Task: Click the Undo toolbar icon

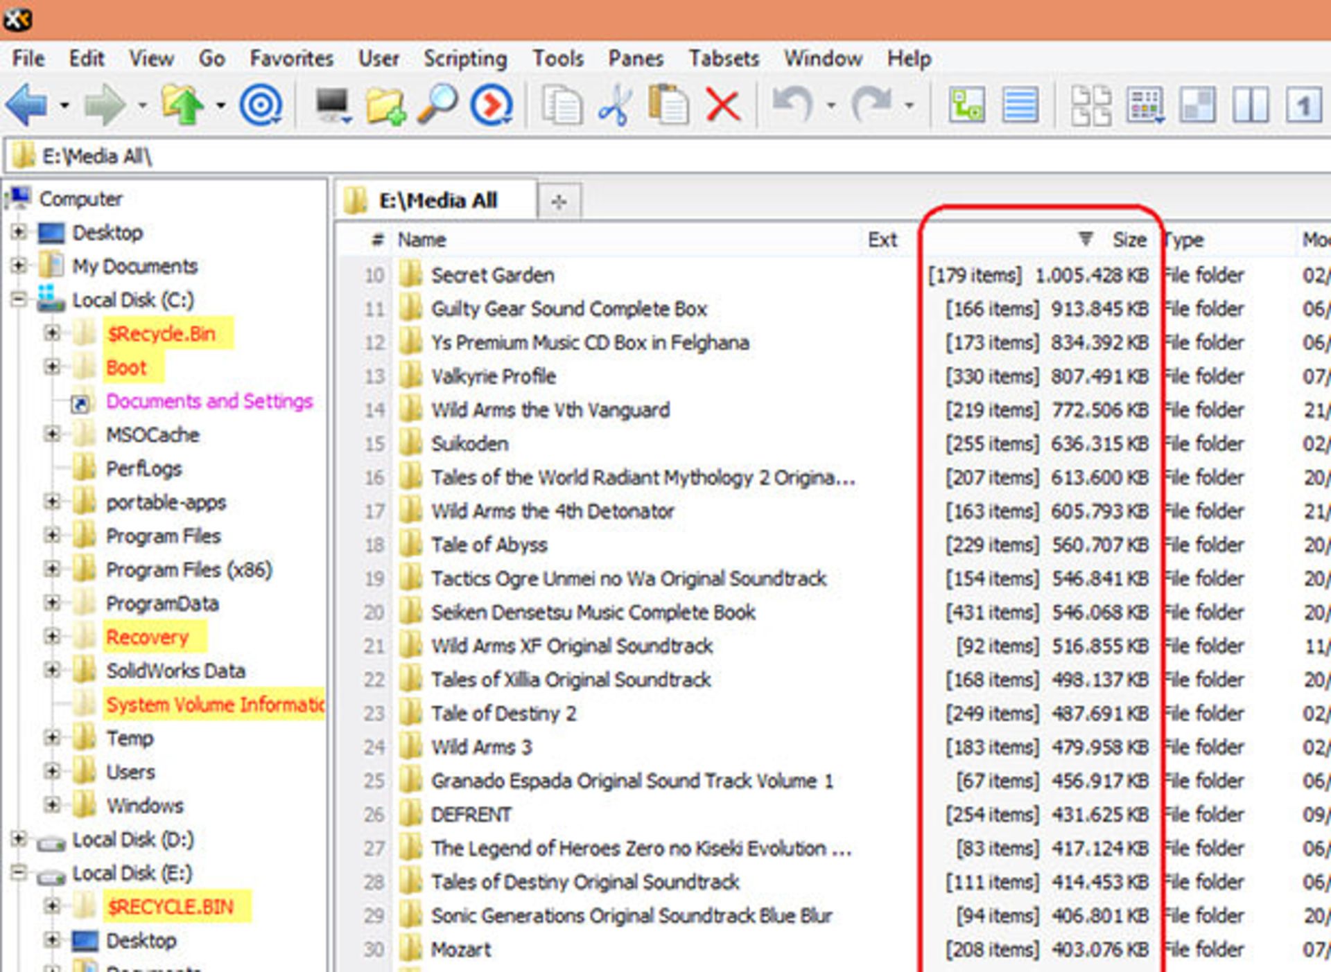Action: coord(792,105)
